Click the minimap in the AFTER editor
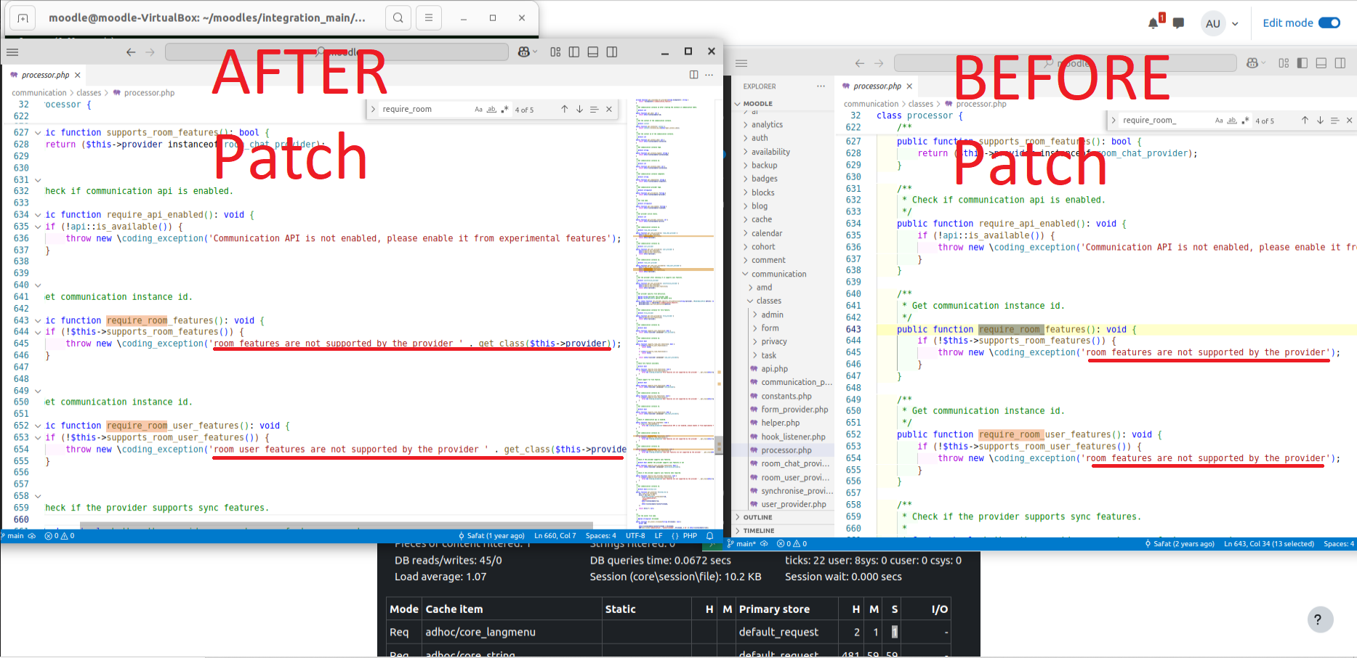This screenshot has height=658, width=1357. pyautogui.click(x=675, y=312)
